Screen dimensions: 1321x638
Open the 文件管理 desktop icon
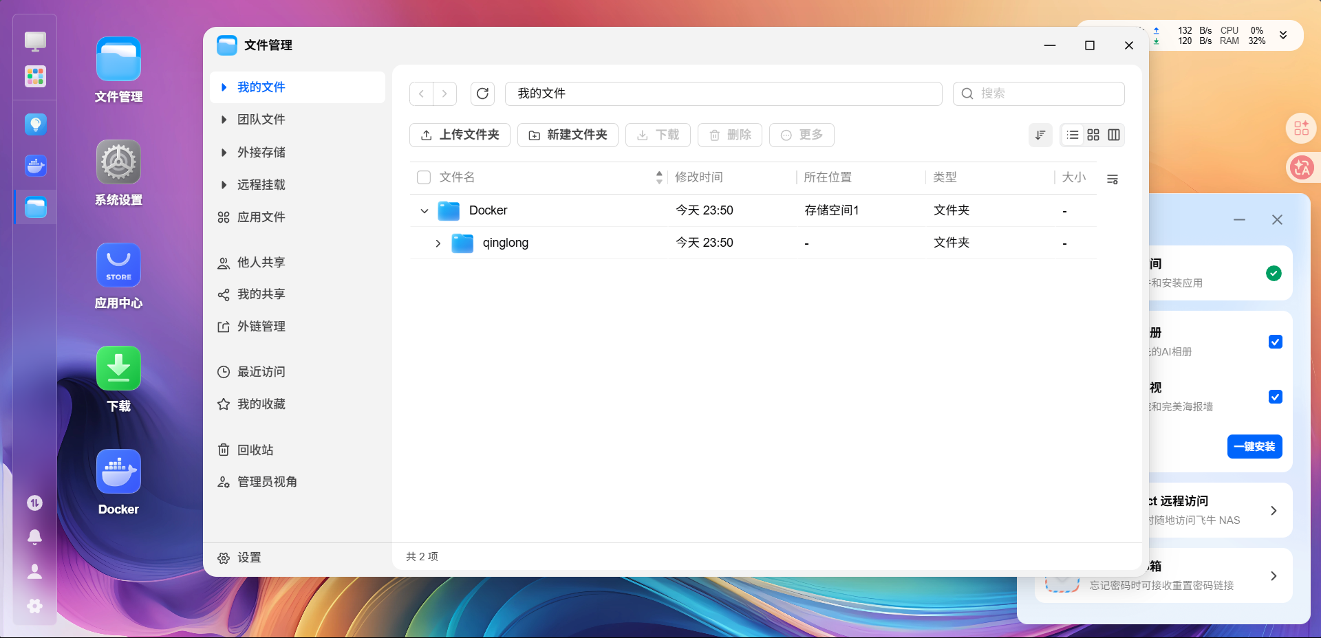[118, 59]
